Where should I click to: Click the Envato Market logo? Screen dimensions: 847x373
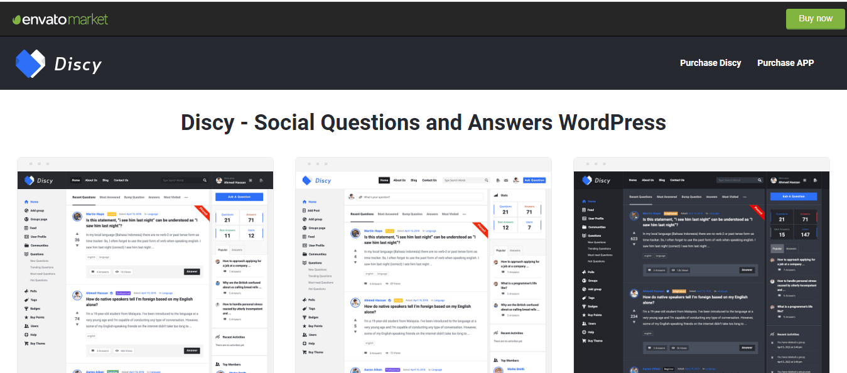click(x=60, y=19)
